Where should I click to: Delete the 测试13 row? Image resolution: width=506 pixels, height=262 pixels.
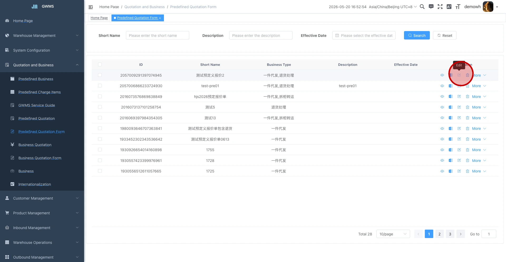click(x=468, y=118)
